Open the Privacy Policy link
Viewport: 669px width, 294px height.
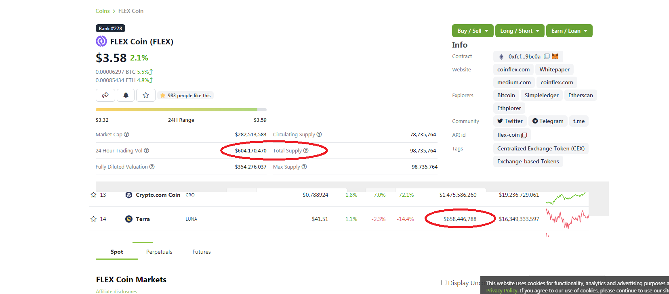[502, 290]
